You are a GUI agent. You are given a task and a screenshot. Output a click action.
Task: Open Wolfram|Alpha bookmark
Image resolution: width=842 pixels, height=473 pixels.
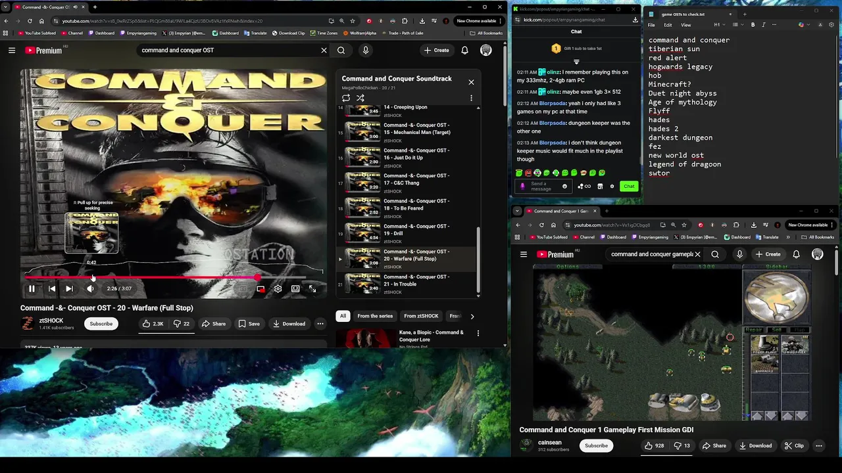click(x=359, y=33)
